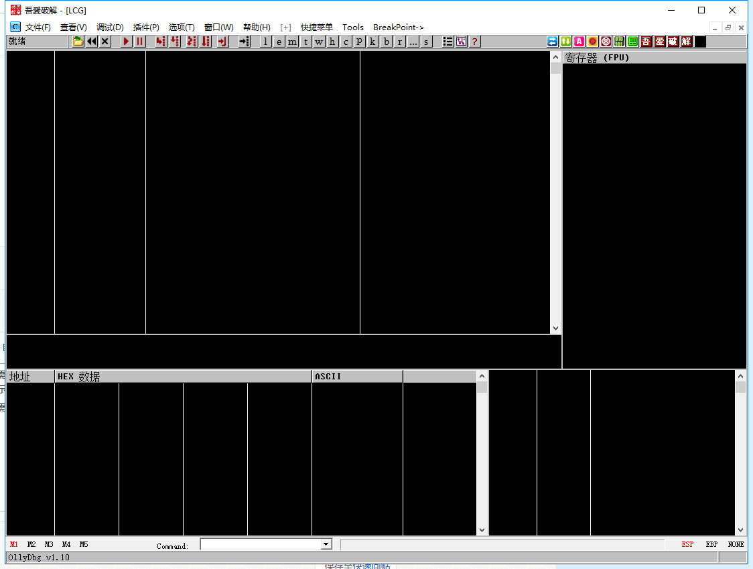Expand the Command dropdown arrow

[x=326, y=544]
